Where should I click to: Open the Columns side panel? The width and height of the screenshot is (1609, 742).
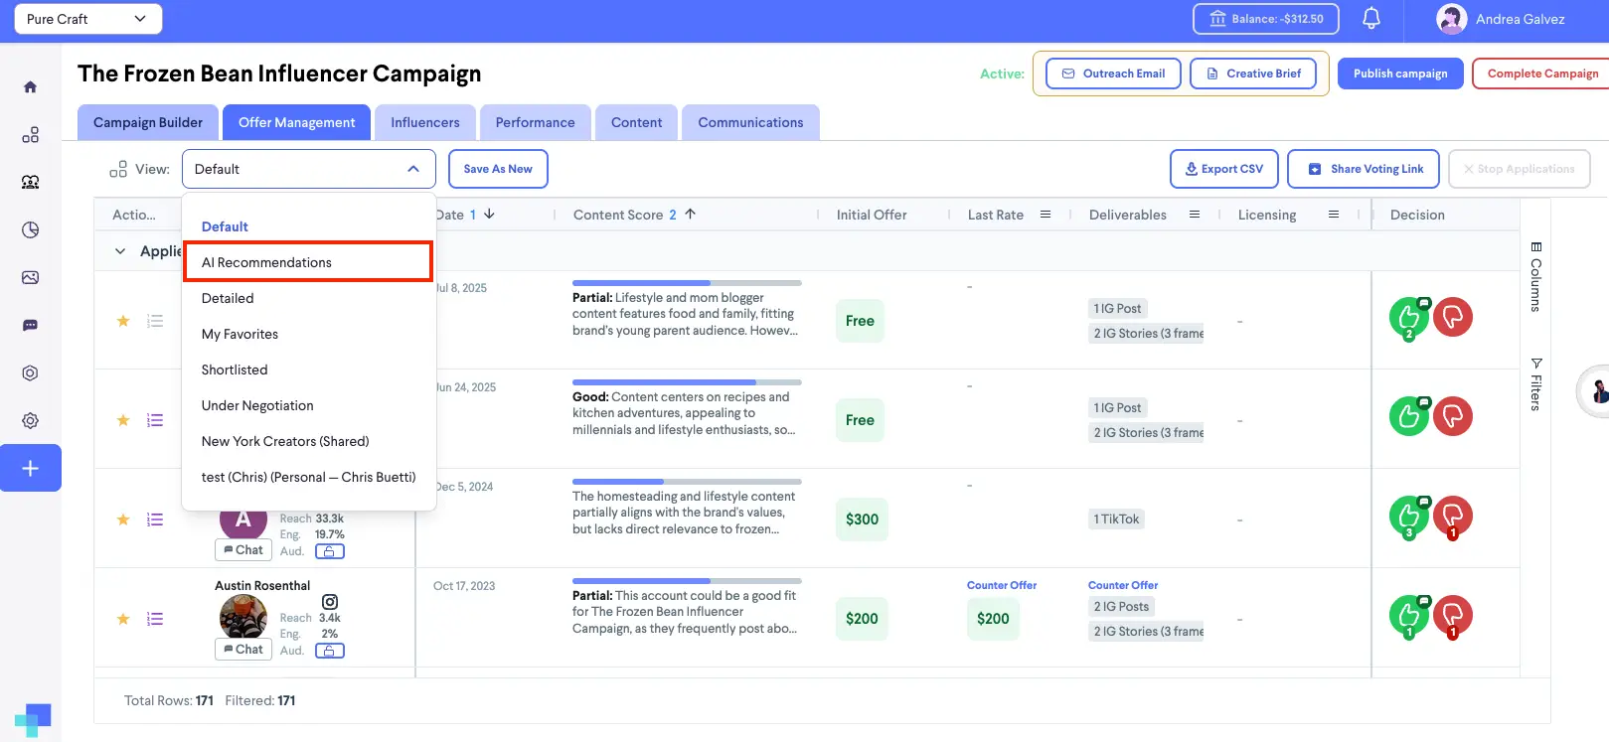coord(1535,276)
